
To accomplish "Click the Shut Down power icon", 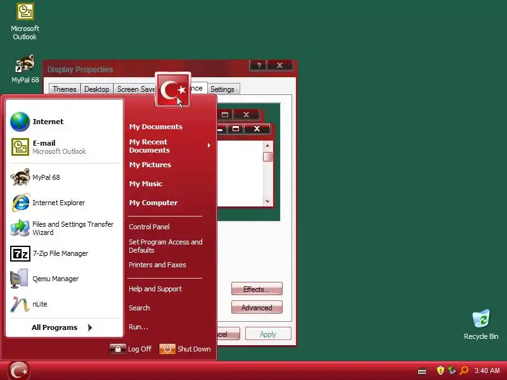I will click(167, 349).
